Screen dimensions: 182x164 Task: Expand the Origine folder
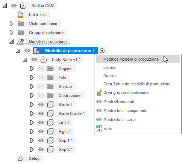pos(32,69)
